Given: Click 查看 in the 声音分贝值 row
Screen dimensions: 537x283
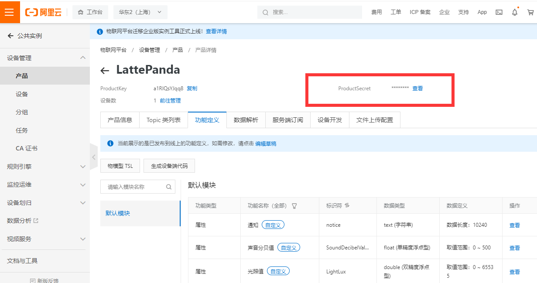Looking at the screenshot, I should click(515, 248).
